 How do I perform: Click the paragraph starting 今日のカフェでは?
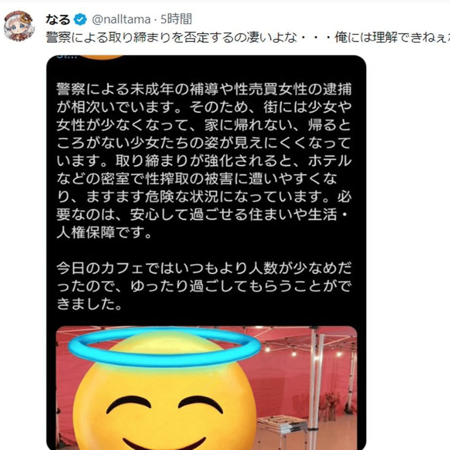pyautogui.click(x=204, y=286)
